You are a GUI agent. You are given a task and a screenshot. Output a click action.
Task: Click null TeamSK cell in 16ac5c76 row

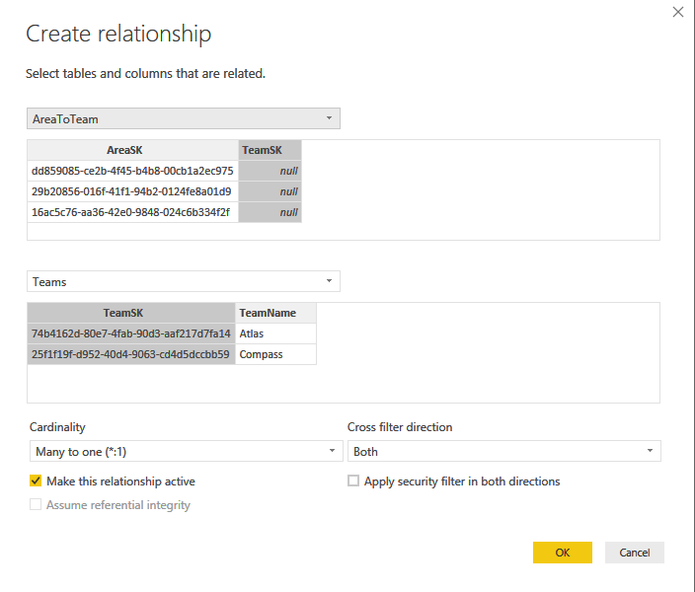(x=270, y=212)
